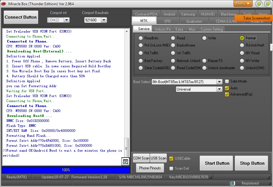Click the S/N MBCM120825NB26E4 status text
Screen dimensions: 273x187
(140, 177)
